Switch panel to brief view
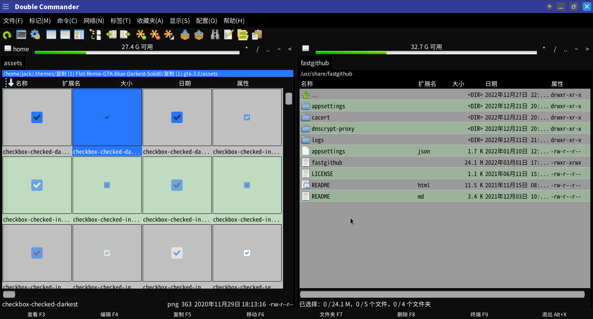This screenshot has height=319, width=593. pyautogui.click(x=51, y=34)
